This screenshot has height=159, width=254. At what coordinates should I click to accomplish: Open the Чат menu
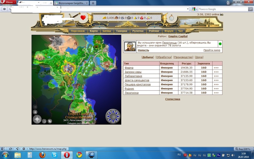[181, 31]
